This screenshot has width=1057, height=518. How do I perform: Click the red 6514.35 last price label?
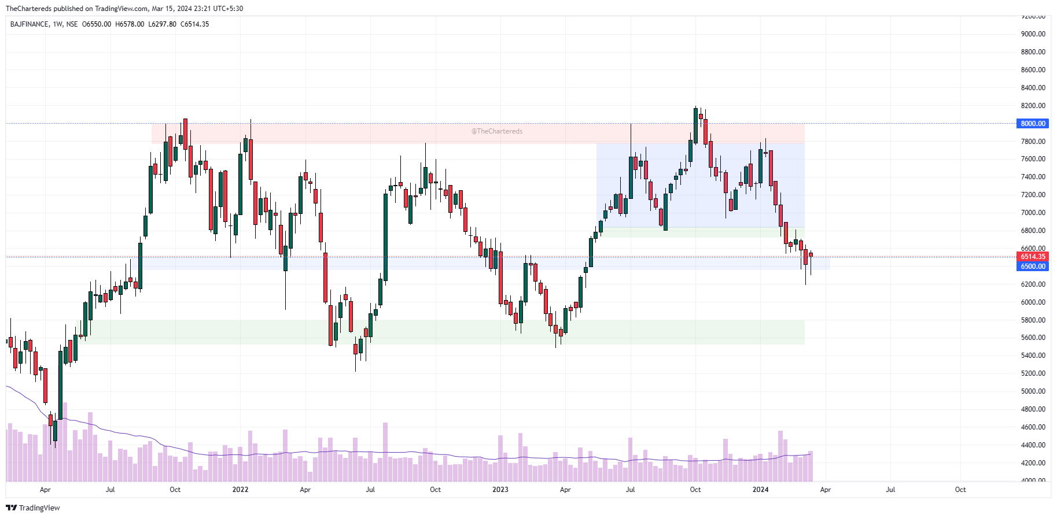(1033, 257)
